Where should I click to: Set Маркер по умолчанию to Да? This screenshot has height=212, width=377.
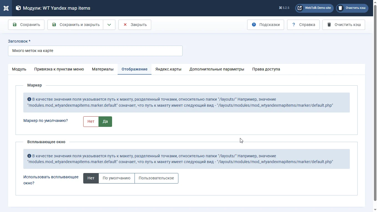pos(105,122)
